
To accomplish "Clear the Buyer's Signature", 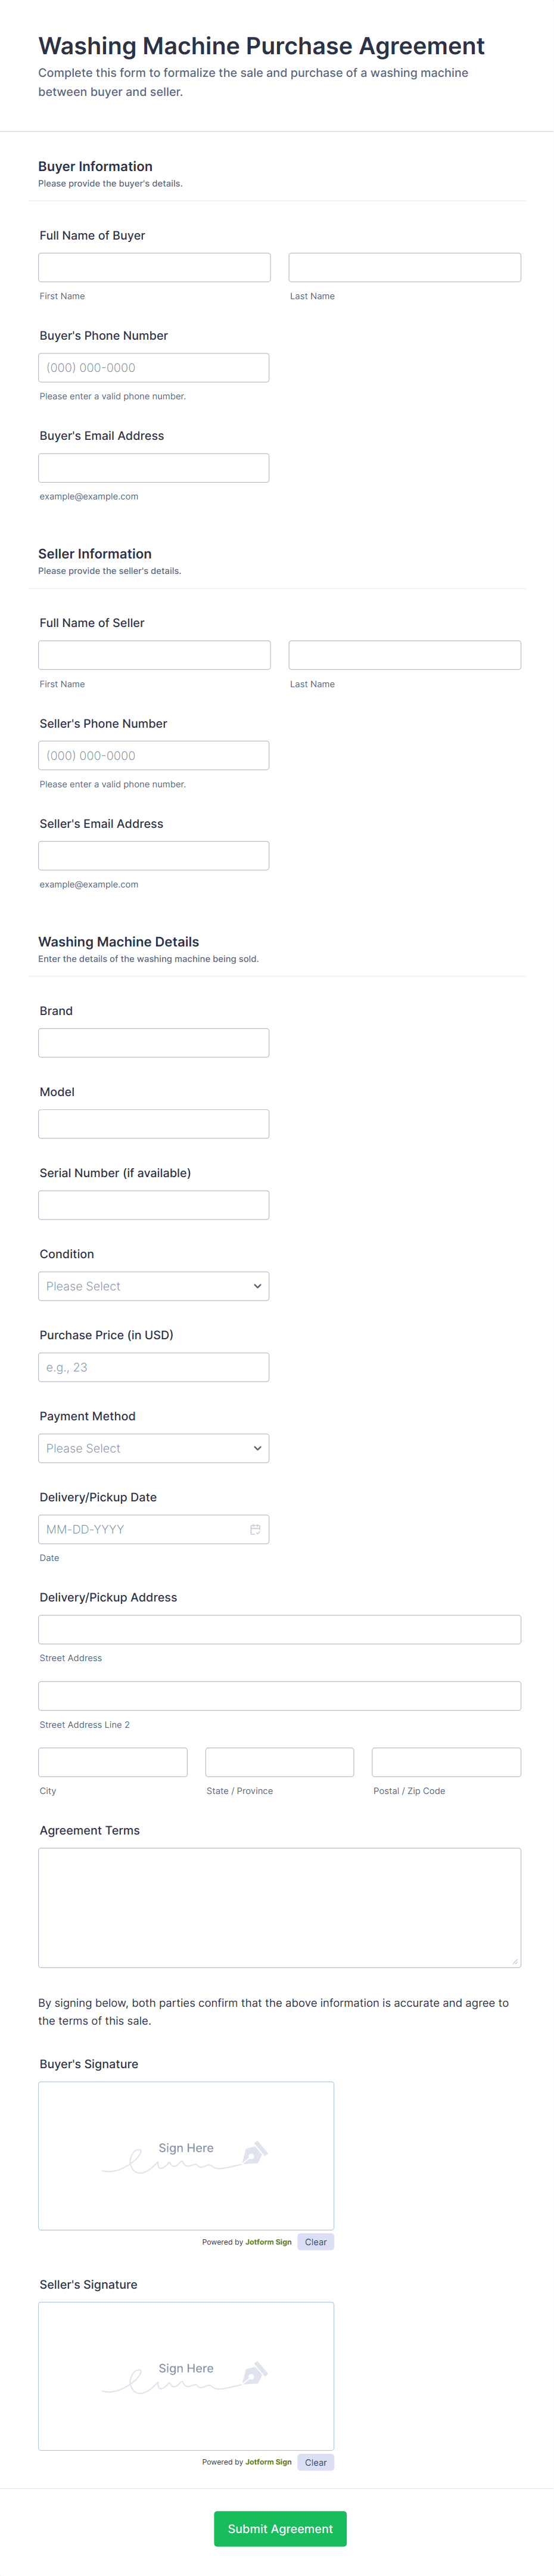I will (316, 2242).
